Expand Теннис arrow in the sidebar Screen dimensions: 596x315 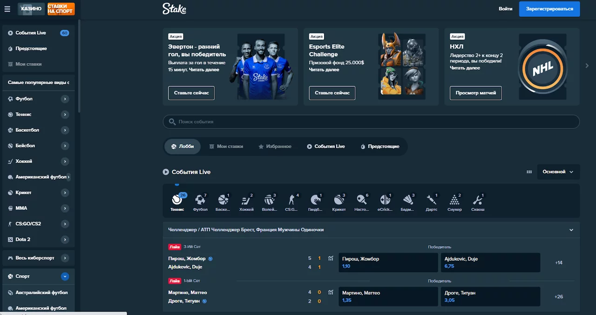pos(65,114)
